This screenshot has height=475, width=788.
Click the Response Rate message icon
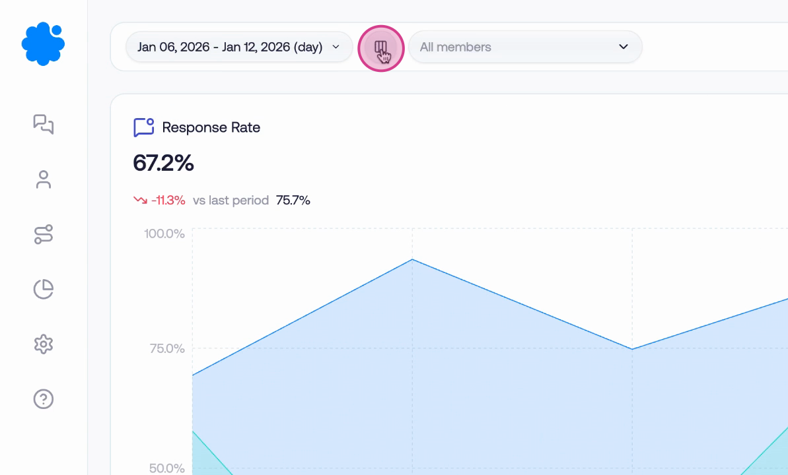pyautogui.click(x=144, y=127)
